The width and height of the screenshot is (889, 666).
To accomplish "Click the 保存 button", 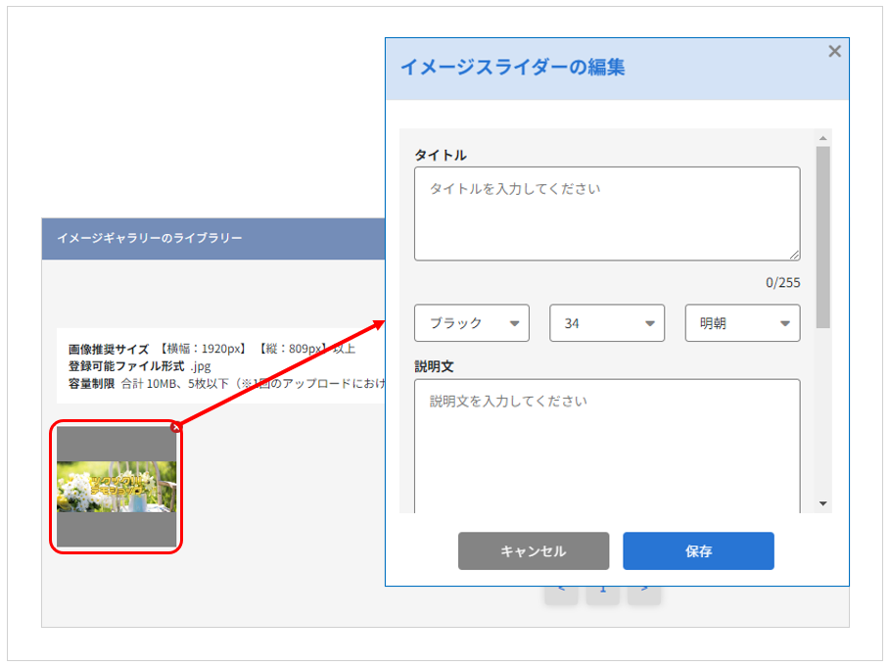I will [698, 550].
